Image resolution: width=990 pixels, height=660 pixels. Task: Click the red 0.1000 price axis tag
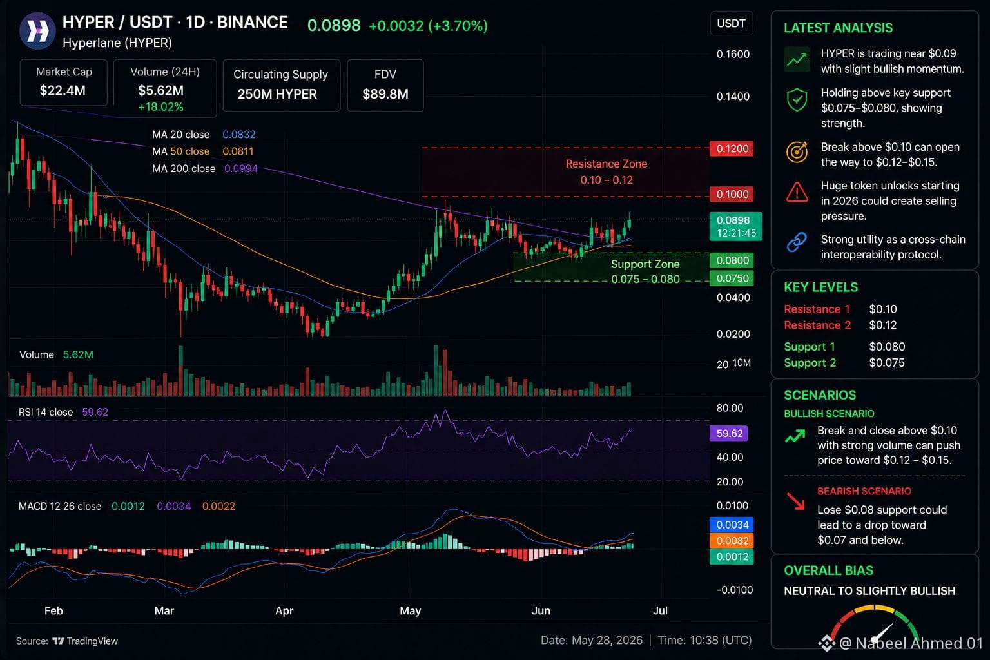click(732, 194)
